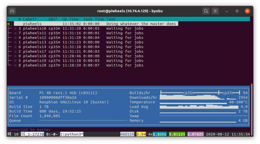
Task: Click the clock 11:35:34 in status bar
Action: coord(241,134)
